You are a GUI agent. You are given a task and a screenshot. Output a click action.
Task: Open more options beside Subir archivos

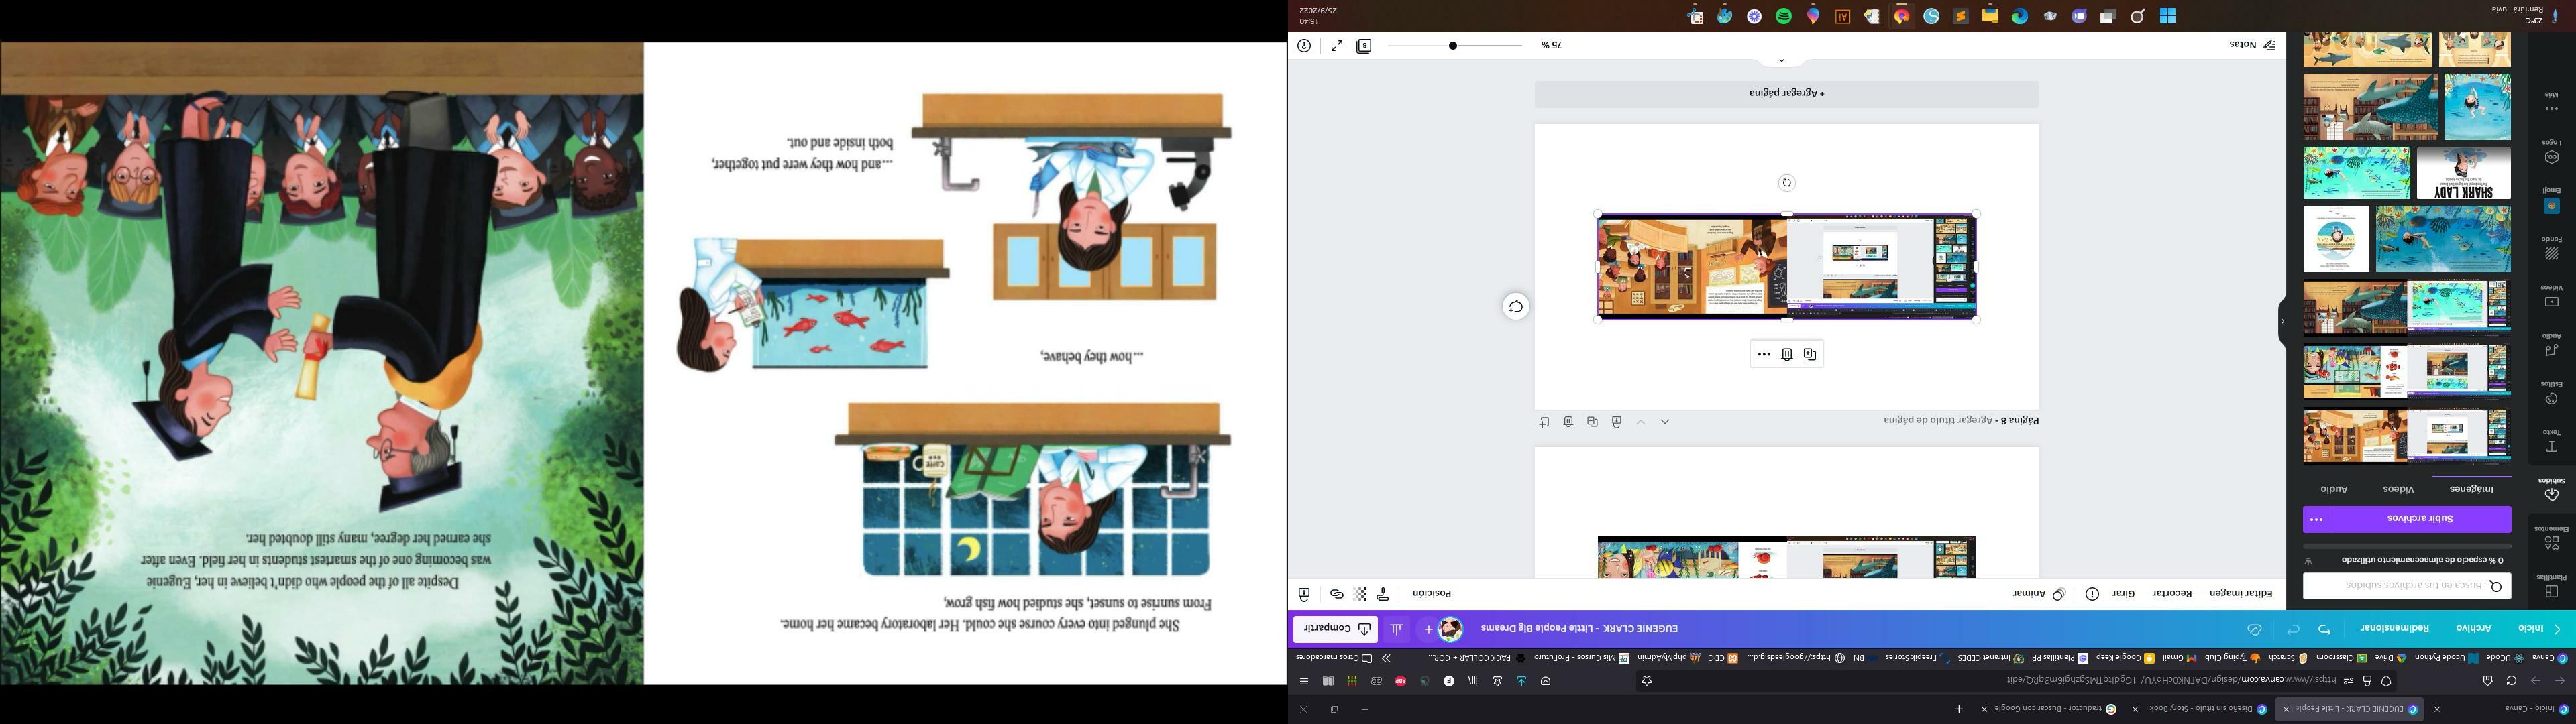tap(2316, 520)
